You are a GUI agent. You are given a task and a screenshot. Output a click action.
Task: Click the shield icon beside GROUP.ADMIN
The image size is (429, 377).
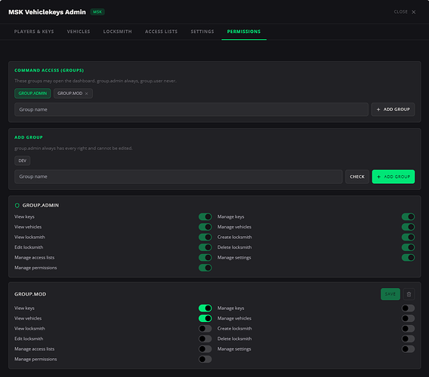coord(17,205)
